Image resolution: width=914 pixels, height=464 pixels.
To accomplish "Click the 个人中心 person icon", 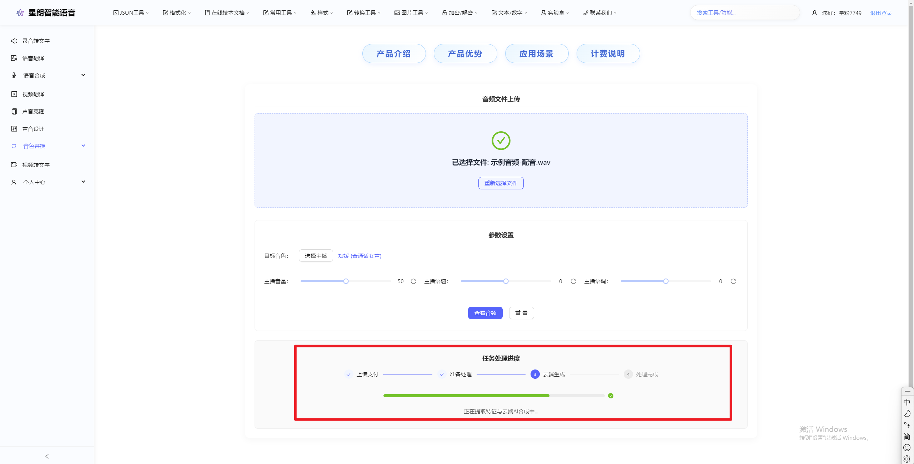I will coord(14,182).
